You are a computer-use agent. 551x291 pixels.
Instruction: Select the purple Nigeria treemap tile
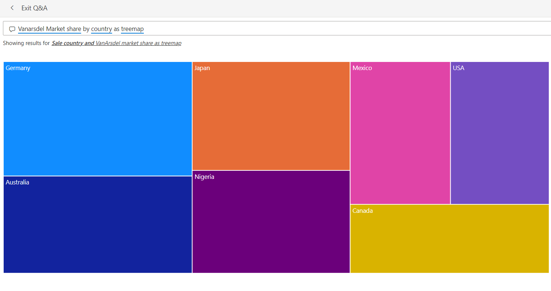271,222
